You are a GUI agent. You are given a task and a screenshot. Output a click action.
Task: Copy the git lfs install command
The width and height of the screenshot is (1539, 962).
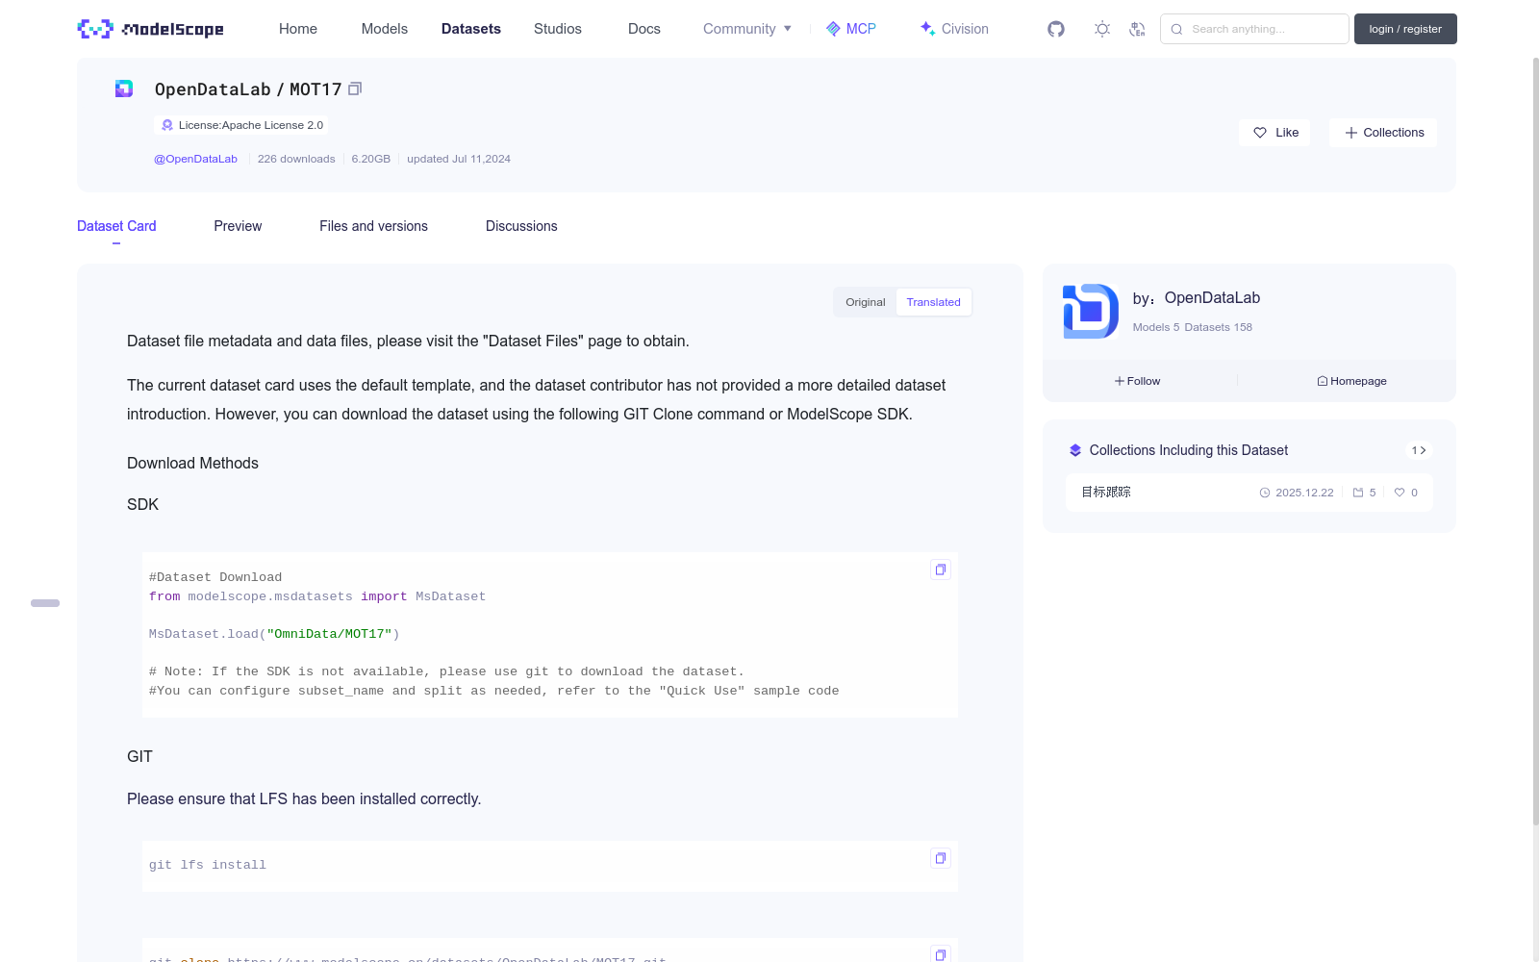[941, 858]
